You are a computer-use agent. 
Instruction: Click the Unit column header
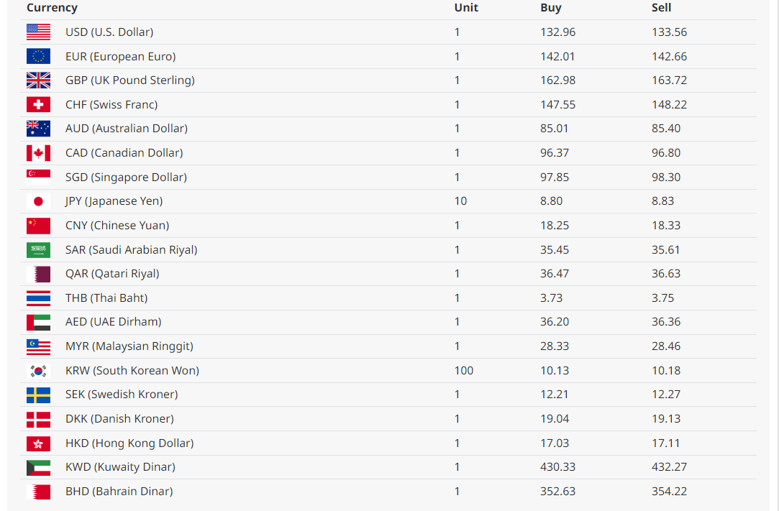coord(466,7)
